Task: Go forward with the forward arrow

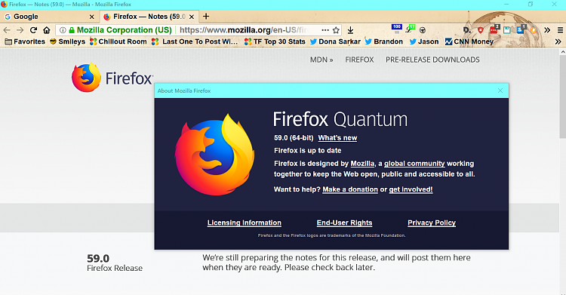Action: click(20, 30)
